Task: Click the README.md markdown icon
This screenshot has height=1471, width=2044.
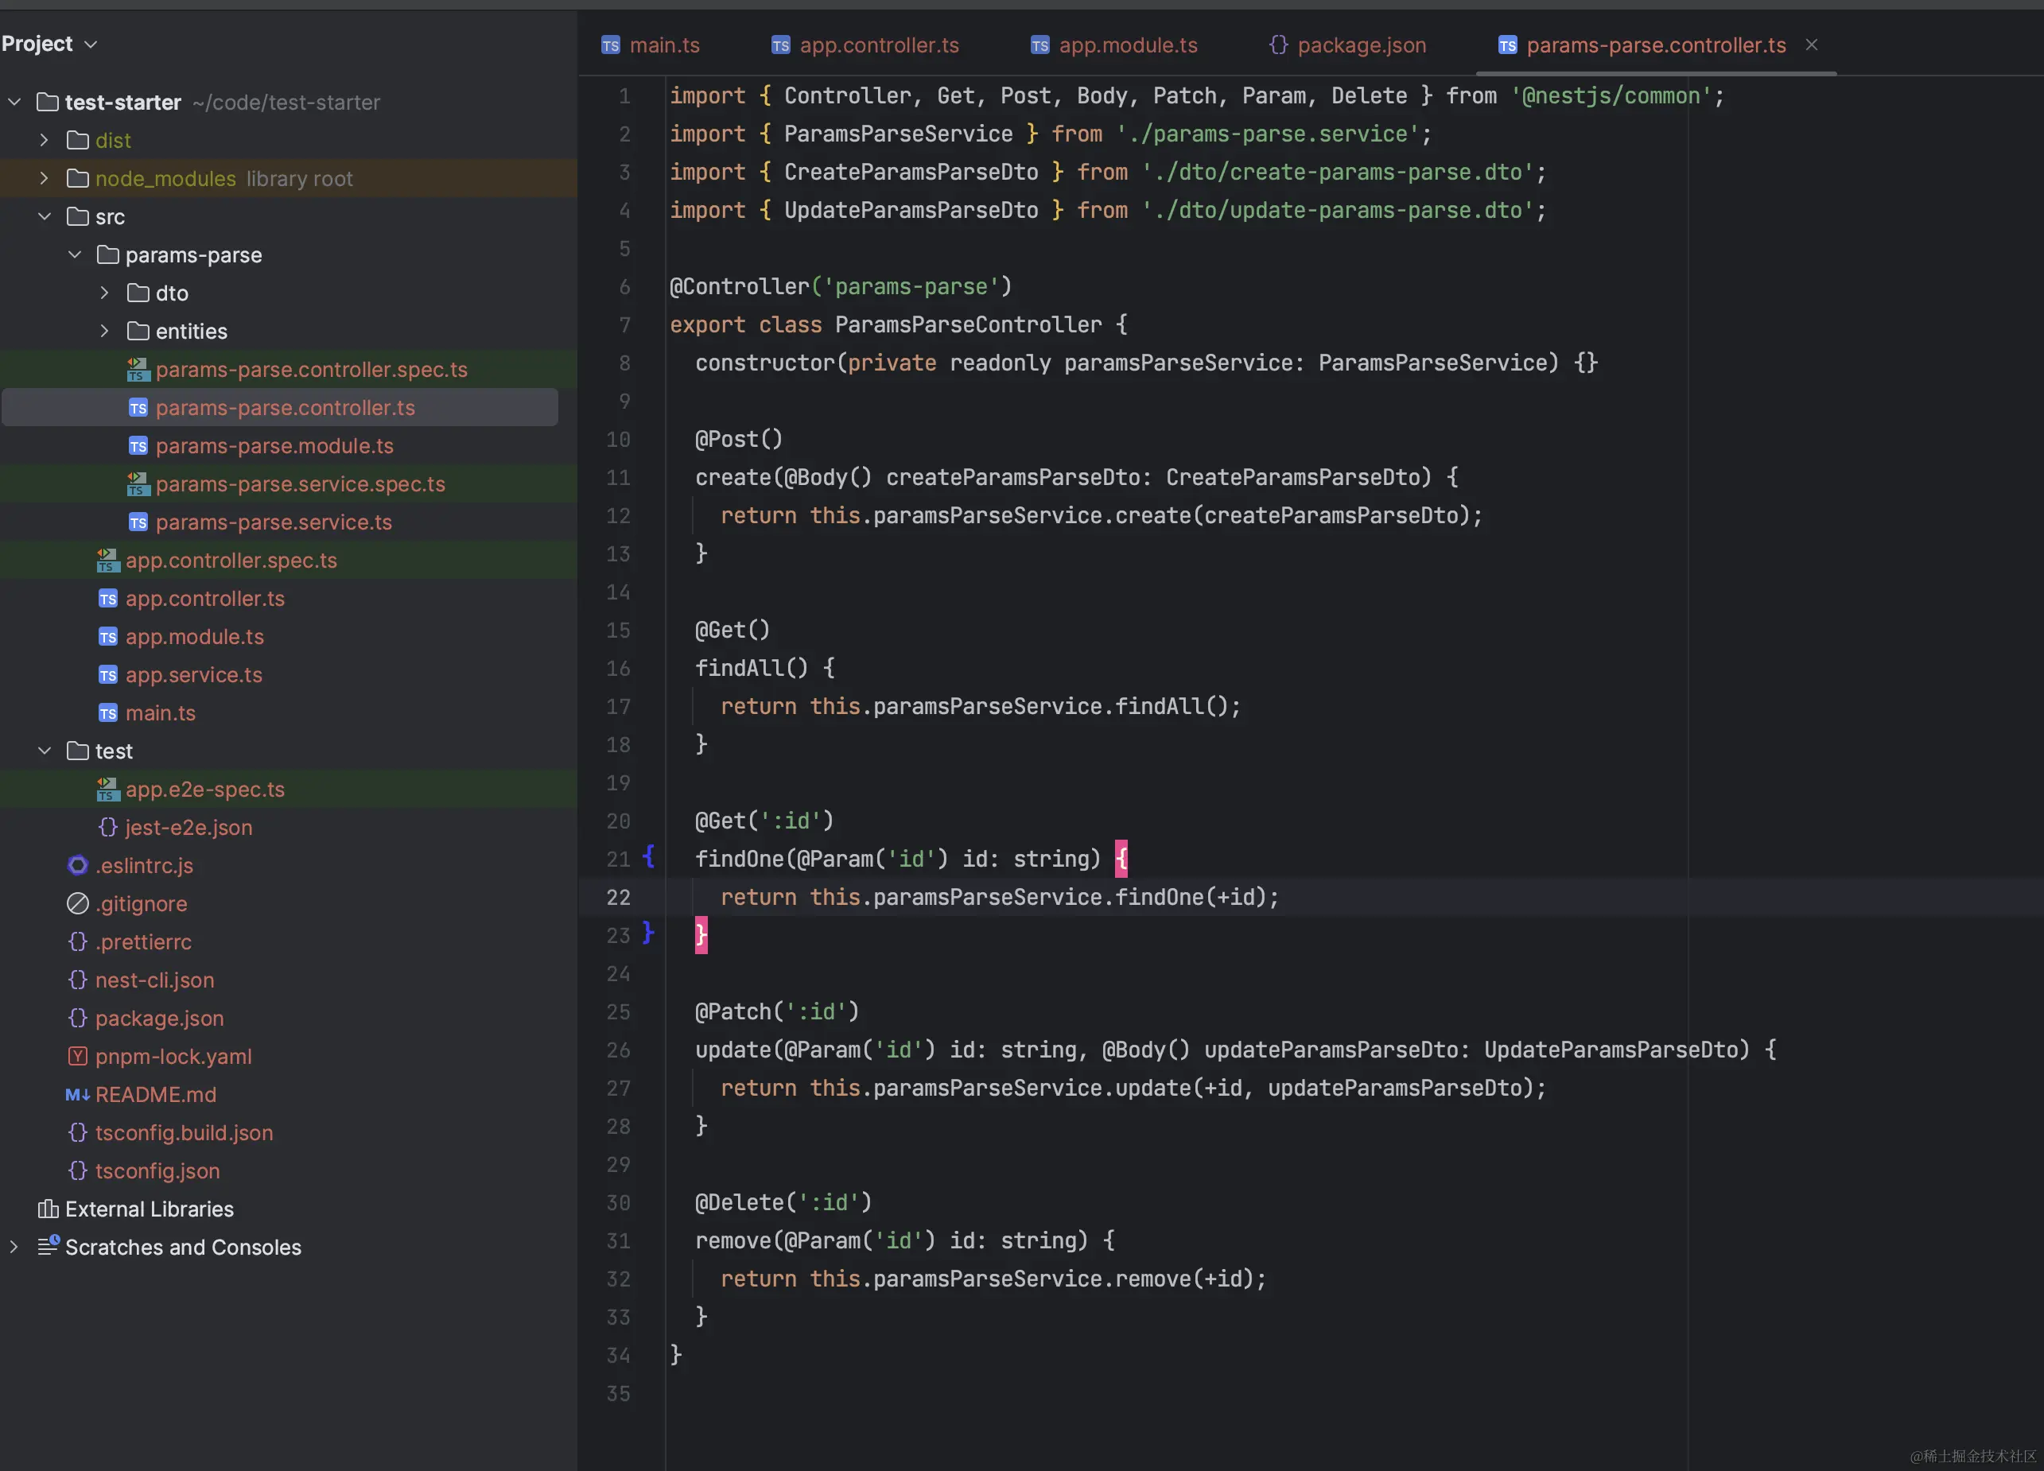Action: tap(77, 1094)
